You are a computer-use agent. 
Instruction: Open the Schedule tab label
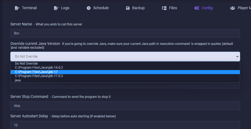tap(101, 8)
